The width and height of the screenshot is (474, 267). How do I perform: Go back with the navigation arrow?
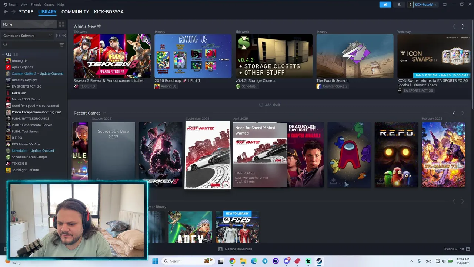6,12
